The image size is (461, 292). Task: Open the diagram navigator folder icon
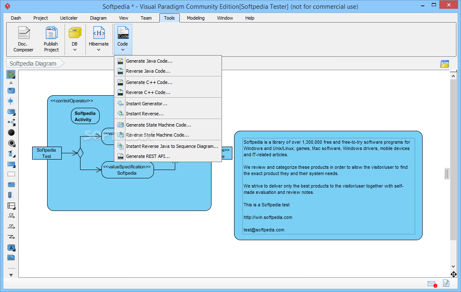click(445, 64)
